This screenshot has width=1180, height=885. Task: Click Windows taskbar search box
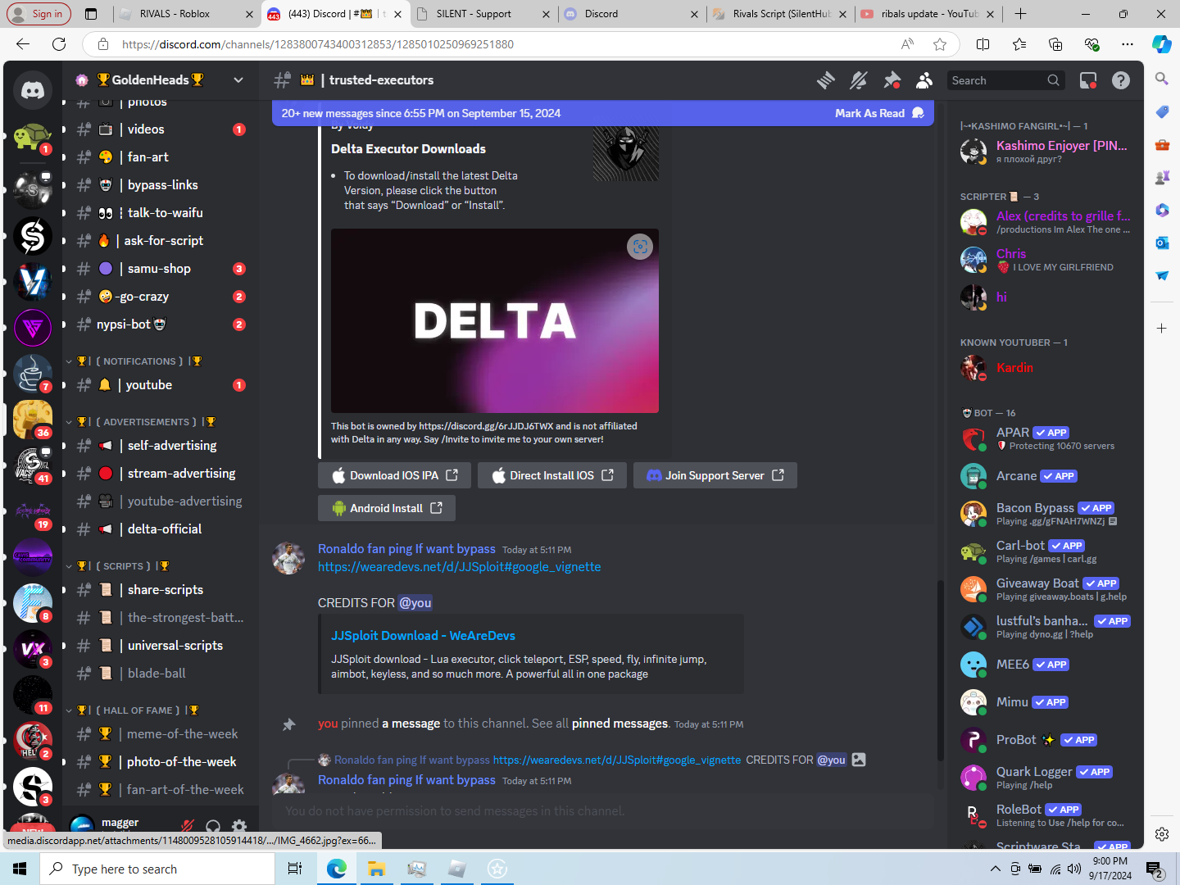(x=157, y=869)
